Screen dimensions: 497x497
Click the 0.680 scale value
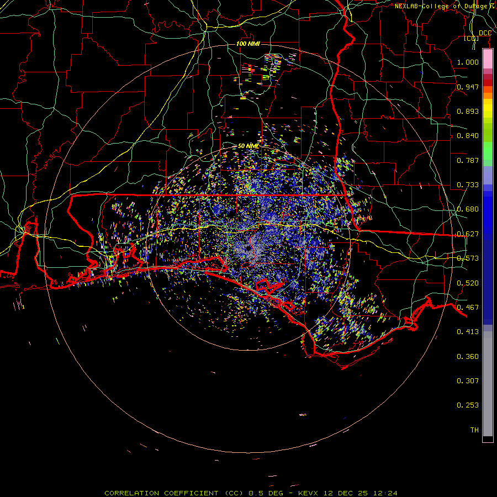[x=468, y=209]
